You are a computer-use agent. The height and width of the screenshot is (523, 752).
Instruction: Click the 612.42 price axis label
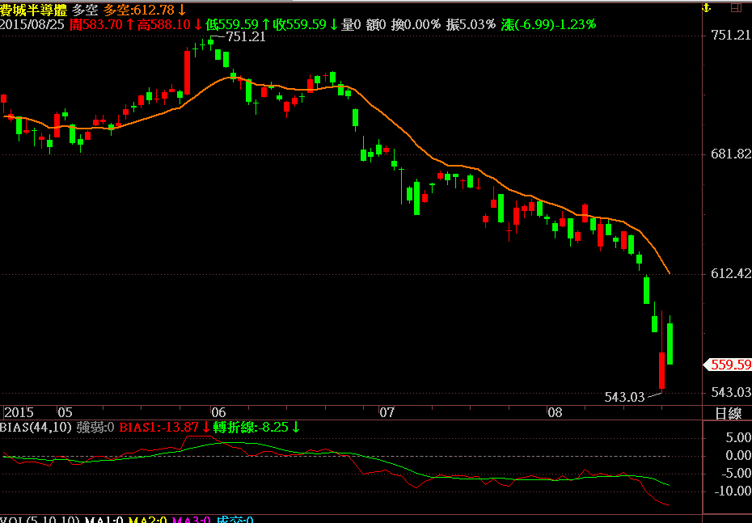coord(731,273)
